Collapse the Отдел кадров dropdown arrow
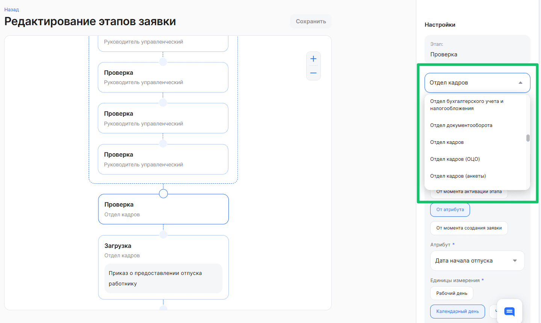This screenshot has height=323, width=541. tap(520, 83)
